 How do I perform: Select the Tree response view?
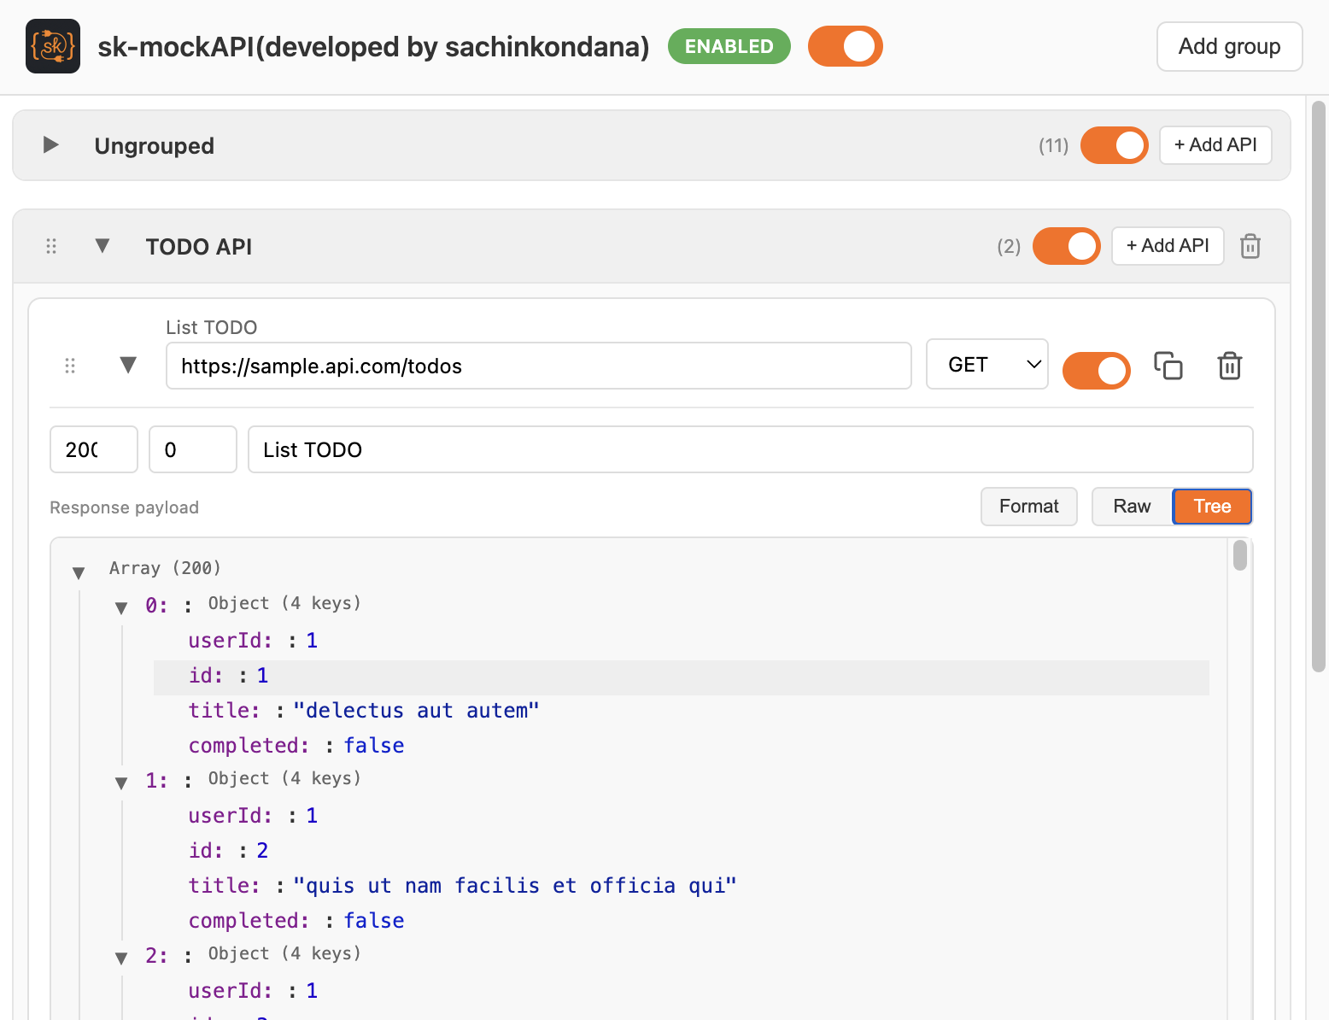pyautogui.click(x=1211, y=506)
